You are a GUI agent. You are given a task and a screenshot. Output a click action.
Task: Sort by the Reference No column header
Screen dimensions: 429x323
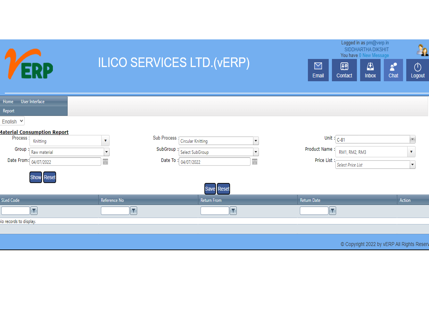click(x=112, y=200)
